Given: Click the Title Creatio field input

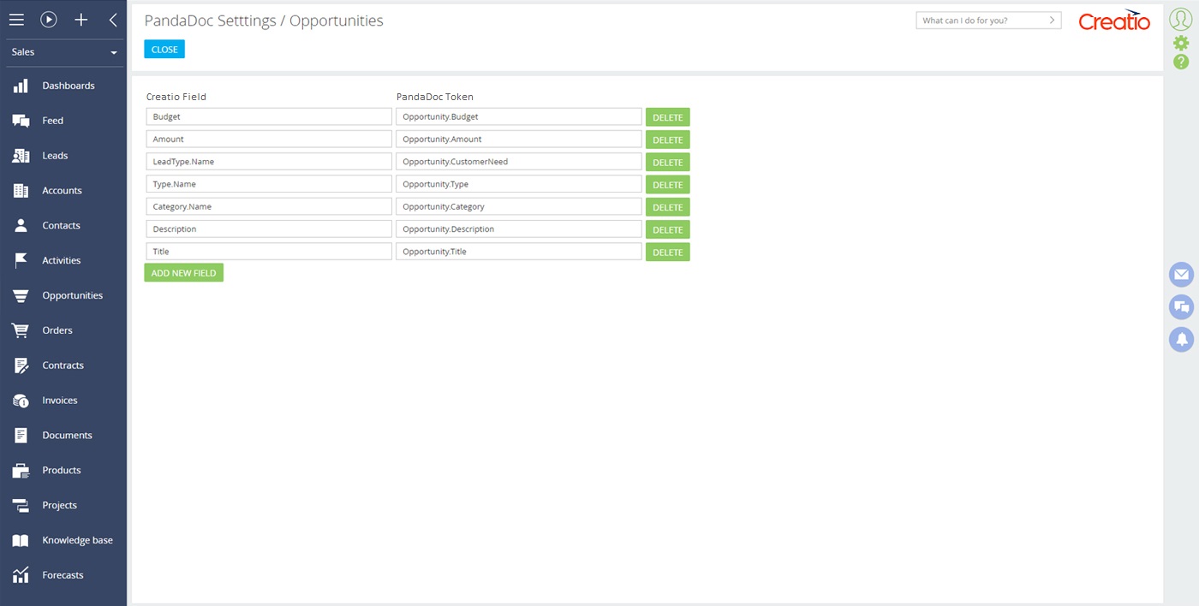Looking at the screenshot, I should click(x=269, y=252).
